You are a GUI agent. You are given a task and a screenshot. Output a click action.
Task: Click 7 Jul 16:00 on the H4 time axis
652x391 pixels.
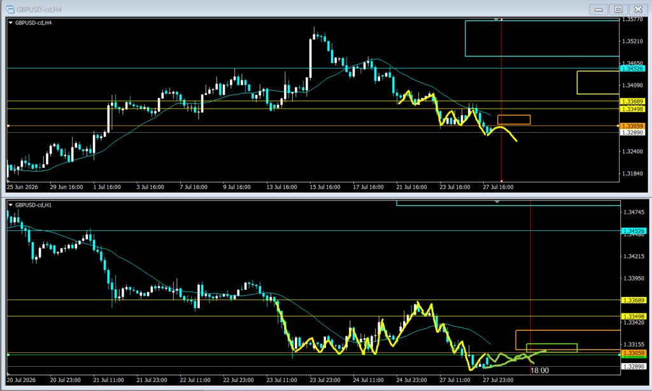coord(194,187)
